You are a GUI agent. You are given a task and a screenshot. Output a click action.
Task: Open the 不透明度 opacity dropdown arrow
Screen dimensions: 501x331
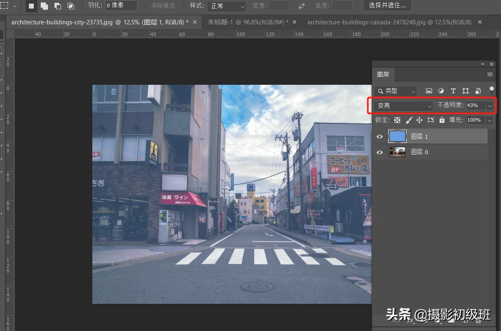pos(489,105)
